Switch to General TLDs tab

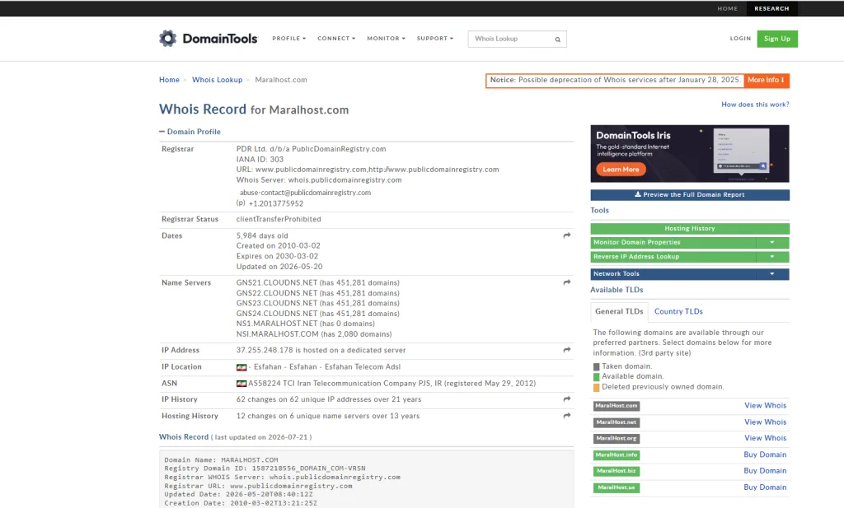[x=619, y=311]
